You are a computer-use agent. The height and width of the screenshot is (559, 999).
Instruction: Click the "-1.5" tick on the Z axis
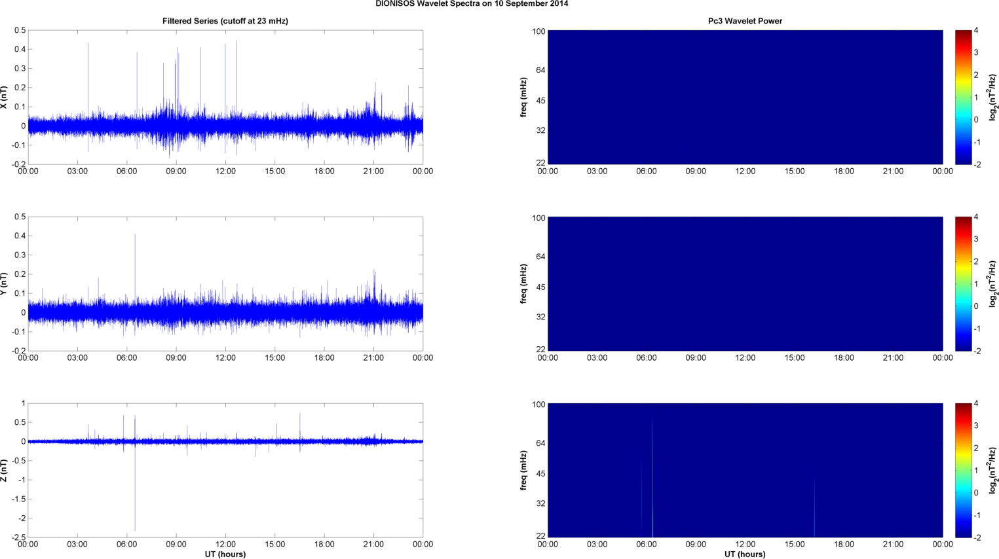coord(19,499)
